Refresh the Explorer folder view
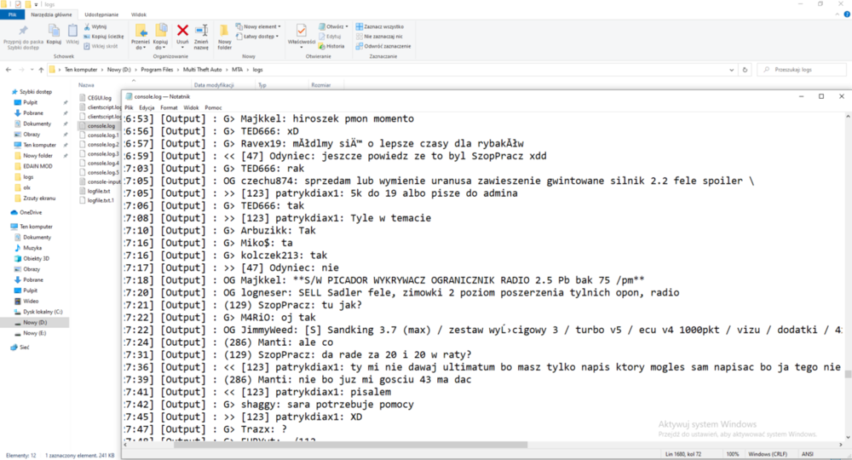Screen dimensions: 852x460 click(745, 70)
